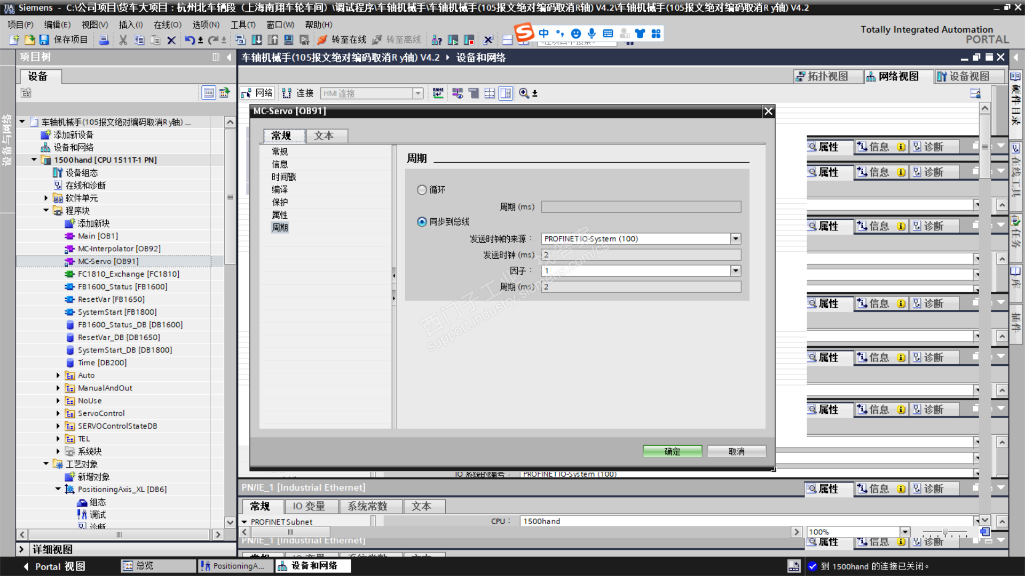Click Download to device icon
This screenshot has width=1025, height=576.
click(x=257, y=40)
